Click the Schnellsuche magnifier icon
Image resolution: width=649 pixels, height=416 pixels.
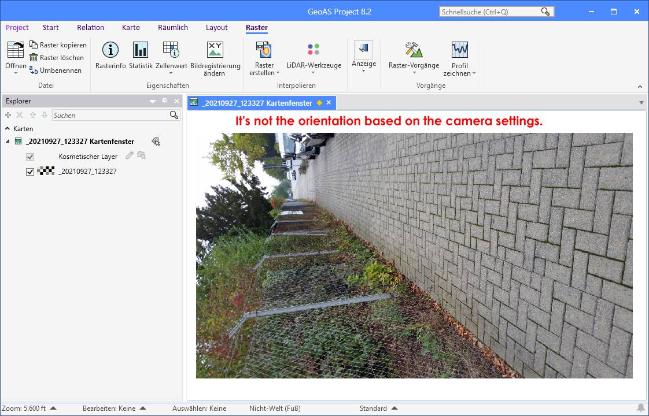click(546, 12)
